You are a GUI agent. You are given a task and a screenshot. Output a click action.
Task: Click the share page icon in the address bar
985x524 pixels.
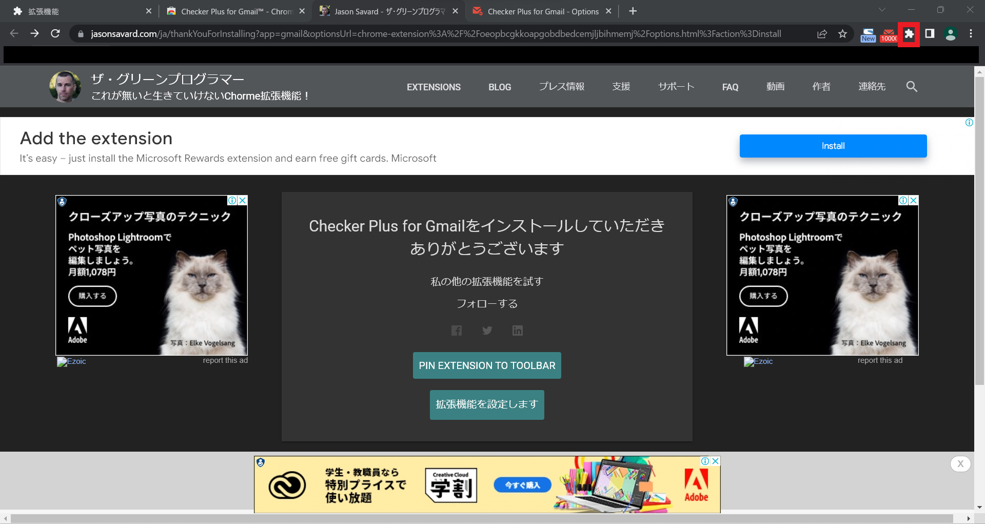(822, 34)
